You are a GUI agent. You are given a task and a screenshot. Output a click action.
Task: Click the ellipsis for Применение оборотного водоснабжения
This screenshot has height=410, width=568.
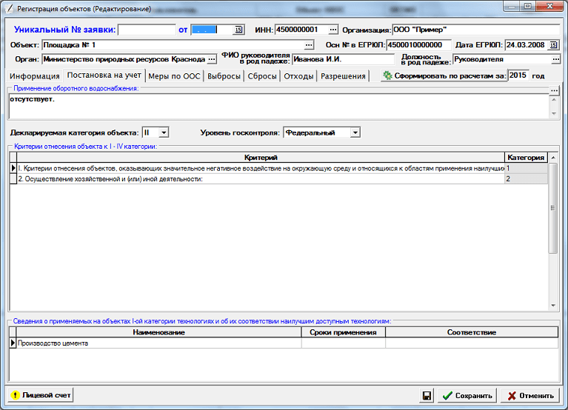coord(554,90)
